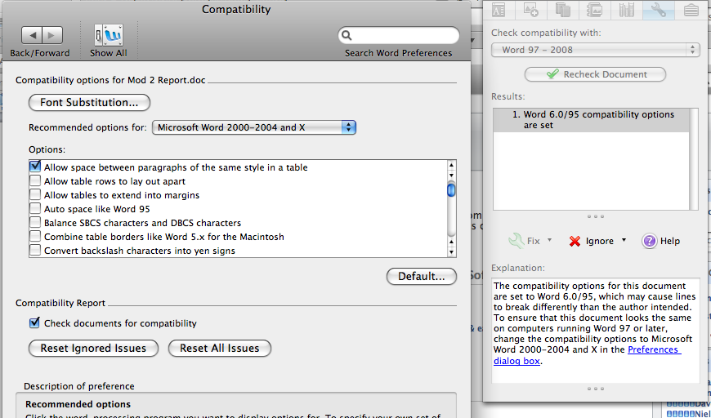Click Recheck Document button
The height and width of the screenshot is (418, 711).
pyautogui.click(x=595, y=74)
